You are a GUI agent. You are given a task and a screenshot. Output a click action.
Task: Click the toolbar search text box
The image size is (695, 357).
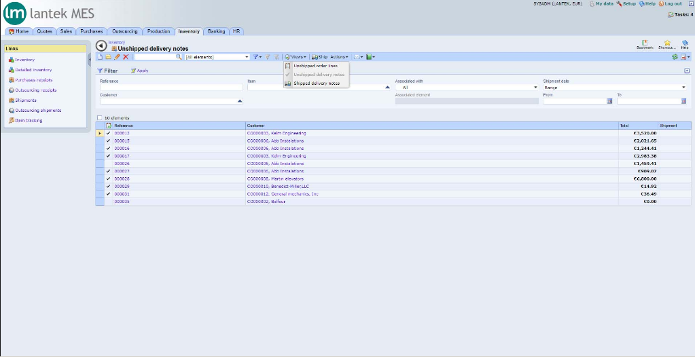point(155,57)
